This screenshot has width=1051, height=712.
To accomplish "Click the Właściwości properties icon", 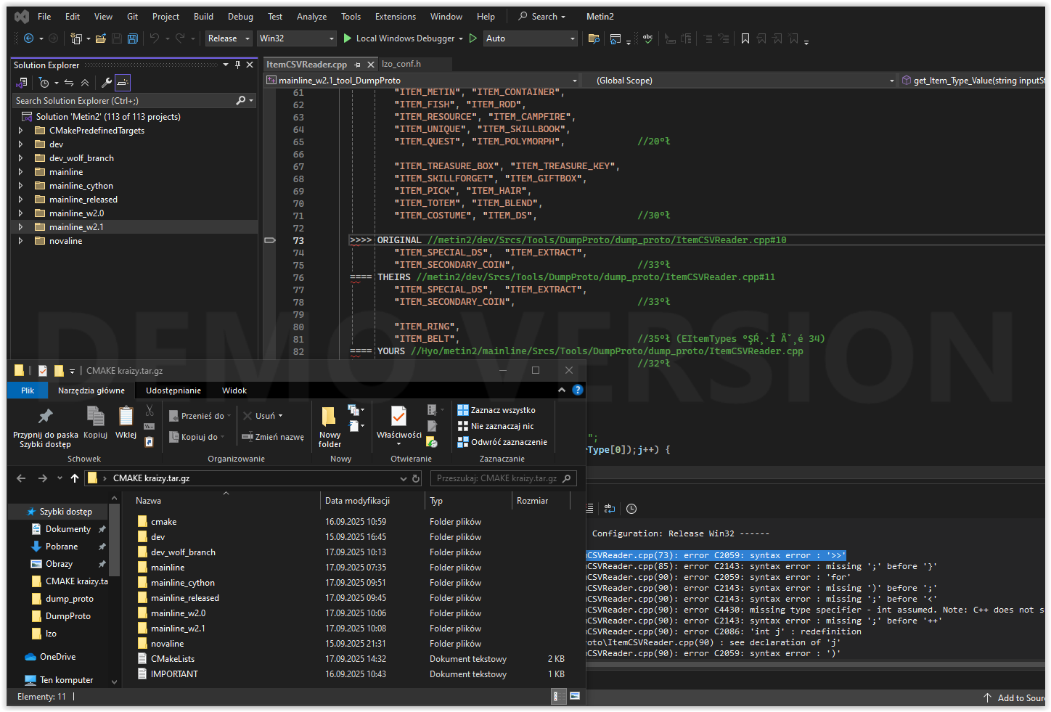I will [398, 417].
